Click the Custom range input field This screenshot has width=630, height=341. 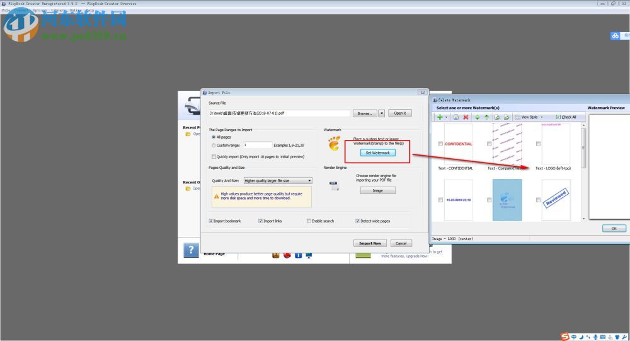pyautogui.click(x=257, y=145)
